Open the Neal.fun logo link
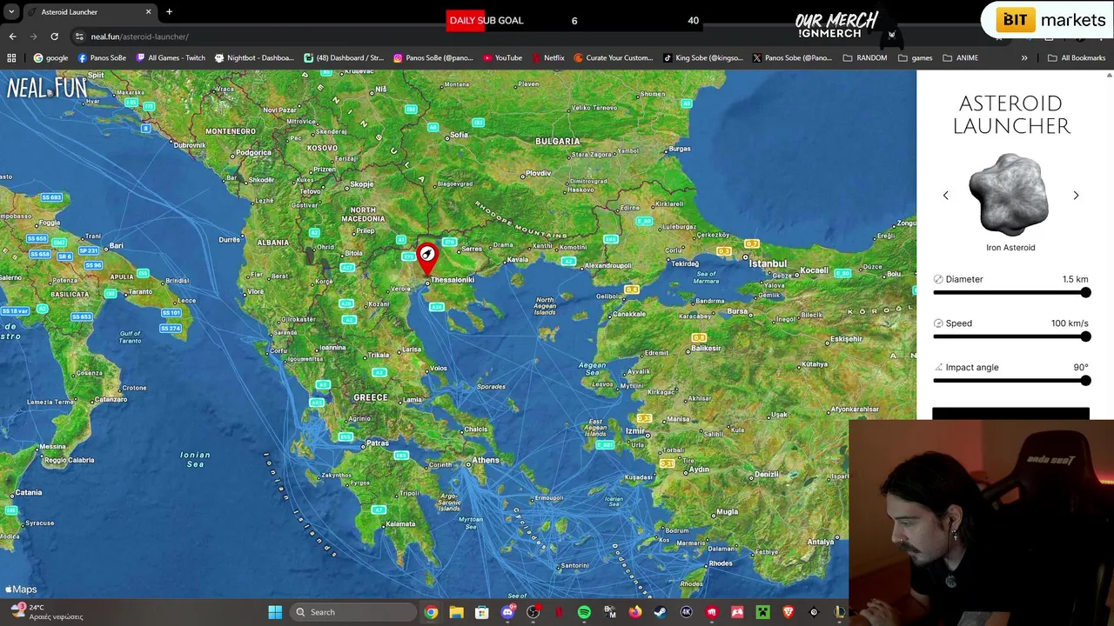Viewport: 1114px width, 626px height. click(x=47, y=88)
